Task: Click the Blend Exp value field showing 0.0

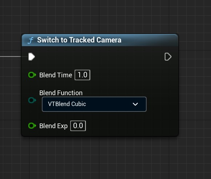Action: [x=78, y=126]
